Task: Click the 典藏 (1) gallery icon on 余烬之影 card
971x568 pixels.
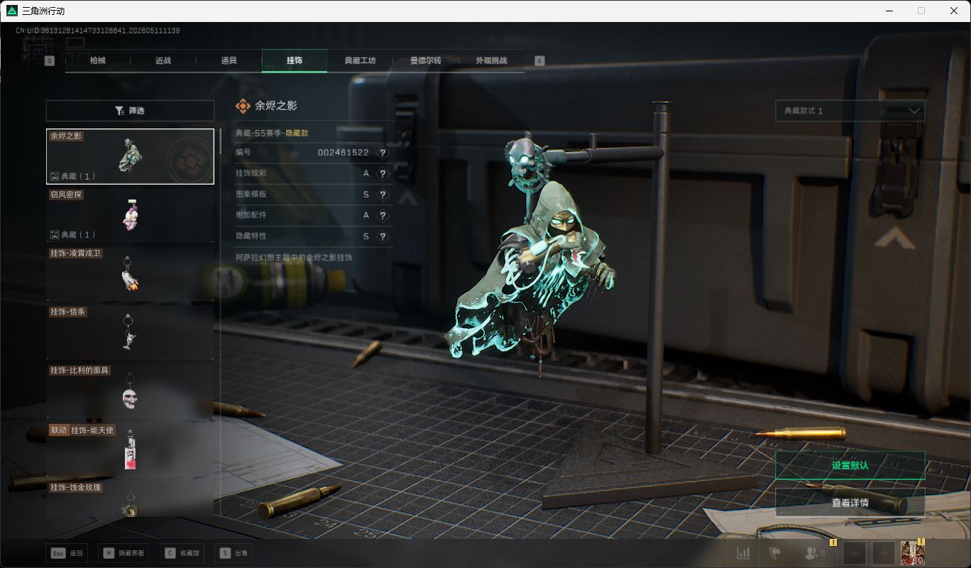Action: point(55,176)
